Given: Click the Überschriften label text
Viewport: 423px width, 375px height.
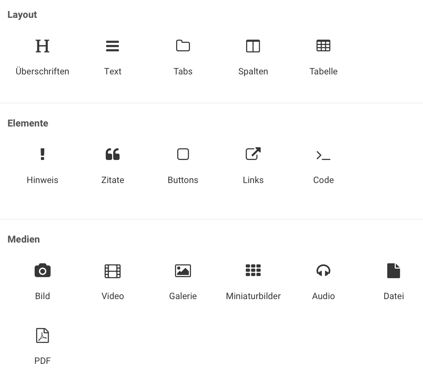Looking at the screenshot, I should tap(42, 71).
